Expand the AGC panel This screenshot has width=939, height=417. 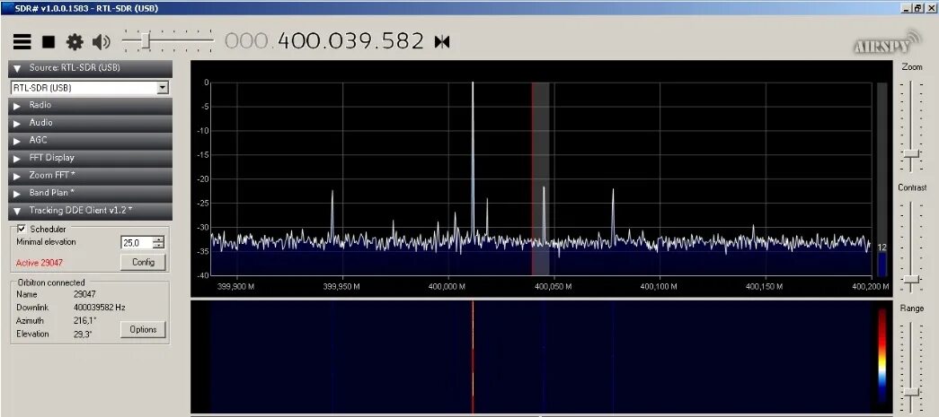click(x=91, y=140)
